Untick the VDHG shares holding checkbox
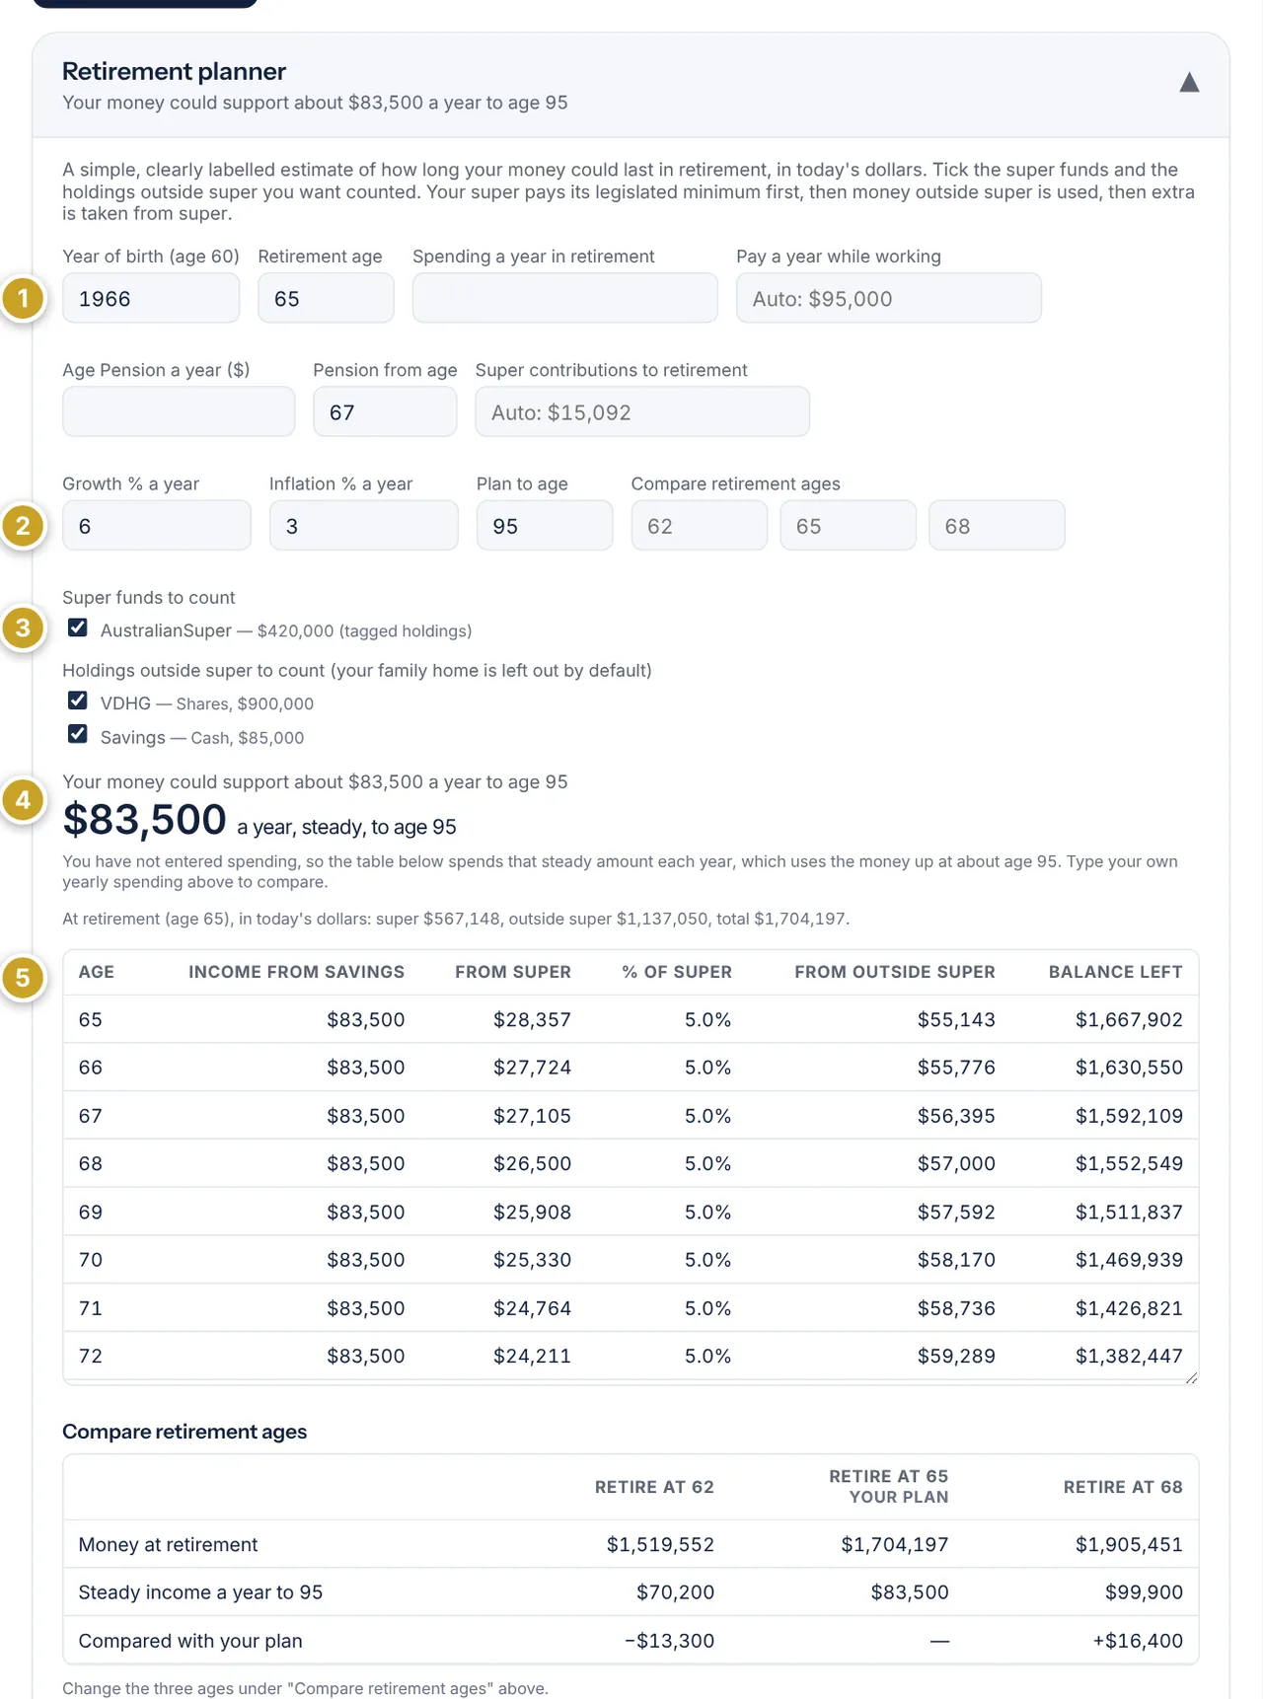This screenshot has width=1263, height=1699. 78,701
